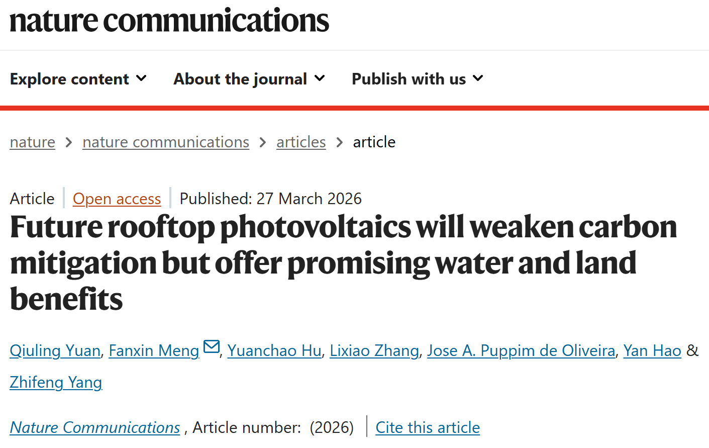Click the chevron arrow next to Explore content
Viewport: 709px width, 448px height.
pos(142,78)
